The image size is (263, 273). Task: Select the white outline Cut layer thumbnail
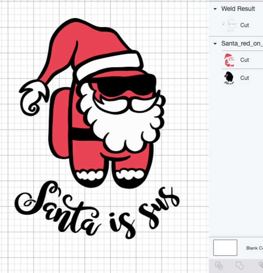click(229, 25)
